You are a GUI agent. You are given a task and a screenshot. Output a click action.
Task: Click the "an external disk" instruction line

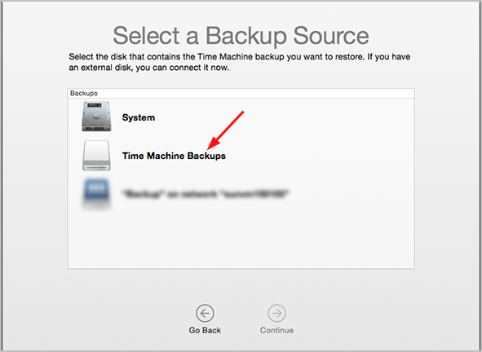[148, 68]
